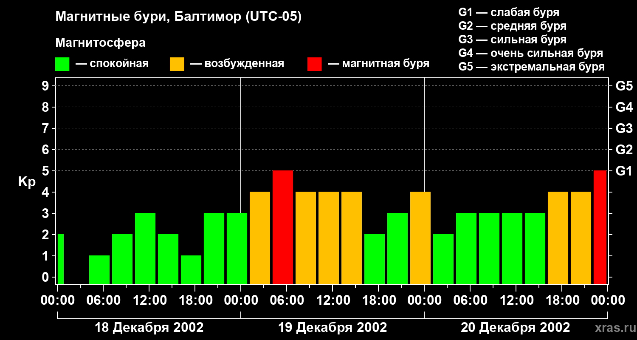Screen dimensions: 637x340
Task: Click the '06:00' time label for 20 December
Action: [470, 300]
